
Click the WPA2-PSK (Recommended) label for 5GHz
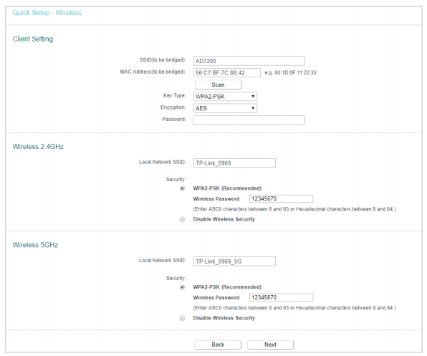tap(227, 287)
